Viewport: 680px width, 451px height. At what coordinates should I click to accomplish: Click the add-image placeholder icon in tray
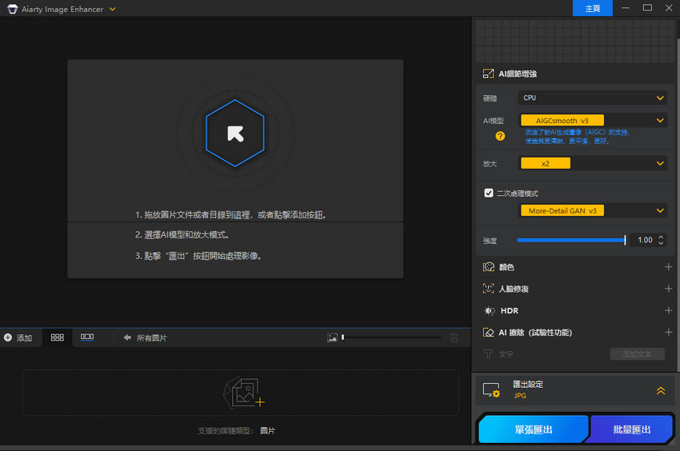[x=244, y=393]
